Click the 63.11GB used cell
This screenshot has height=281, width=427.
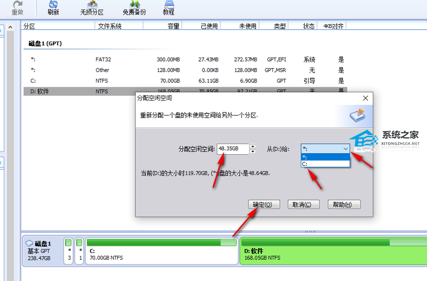[x=208, y=81]
